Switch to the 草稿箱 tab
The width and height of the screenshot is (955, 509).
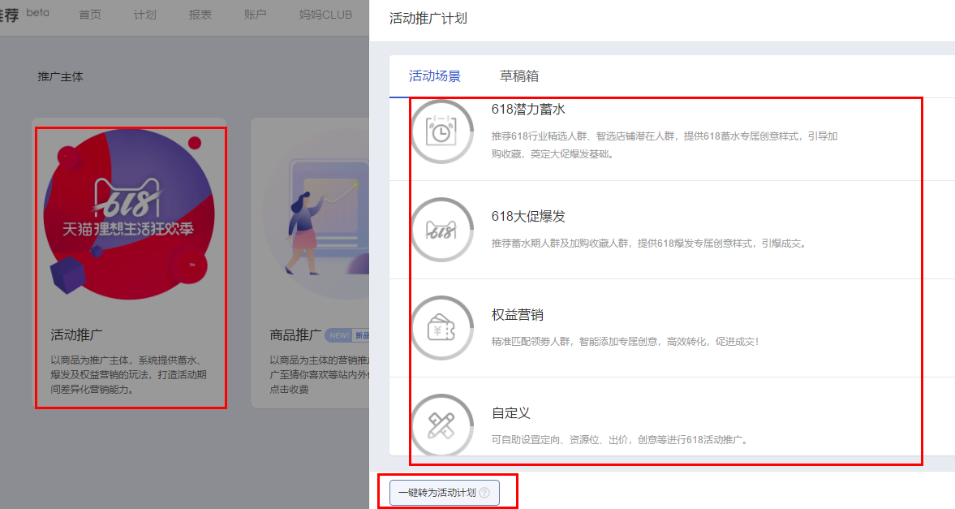pos(519,76)
